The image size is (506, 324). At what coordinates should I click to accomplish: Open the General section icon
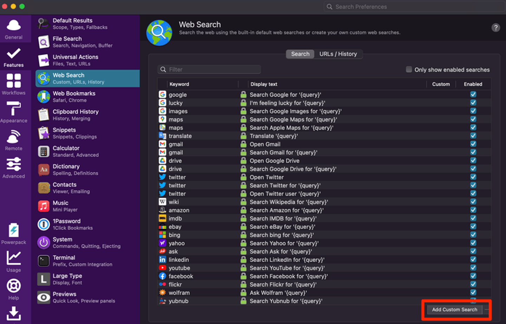pos(14,26)
